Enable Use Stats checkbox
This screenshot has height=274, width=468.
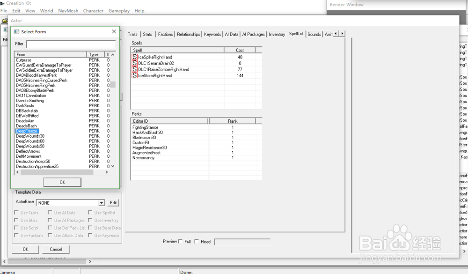(16, 220)
